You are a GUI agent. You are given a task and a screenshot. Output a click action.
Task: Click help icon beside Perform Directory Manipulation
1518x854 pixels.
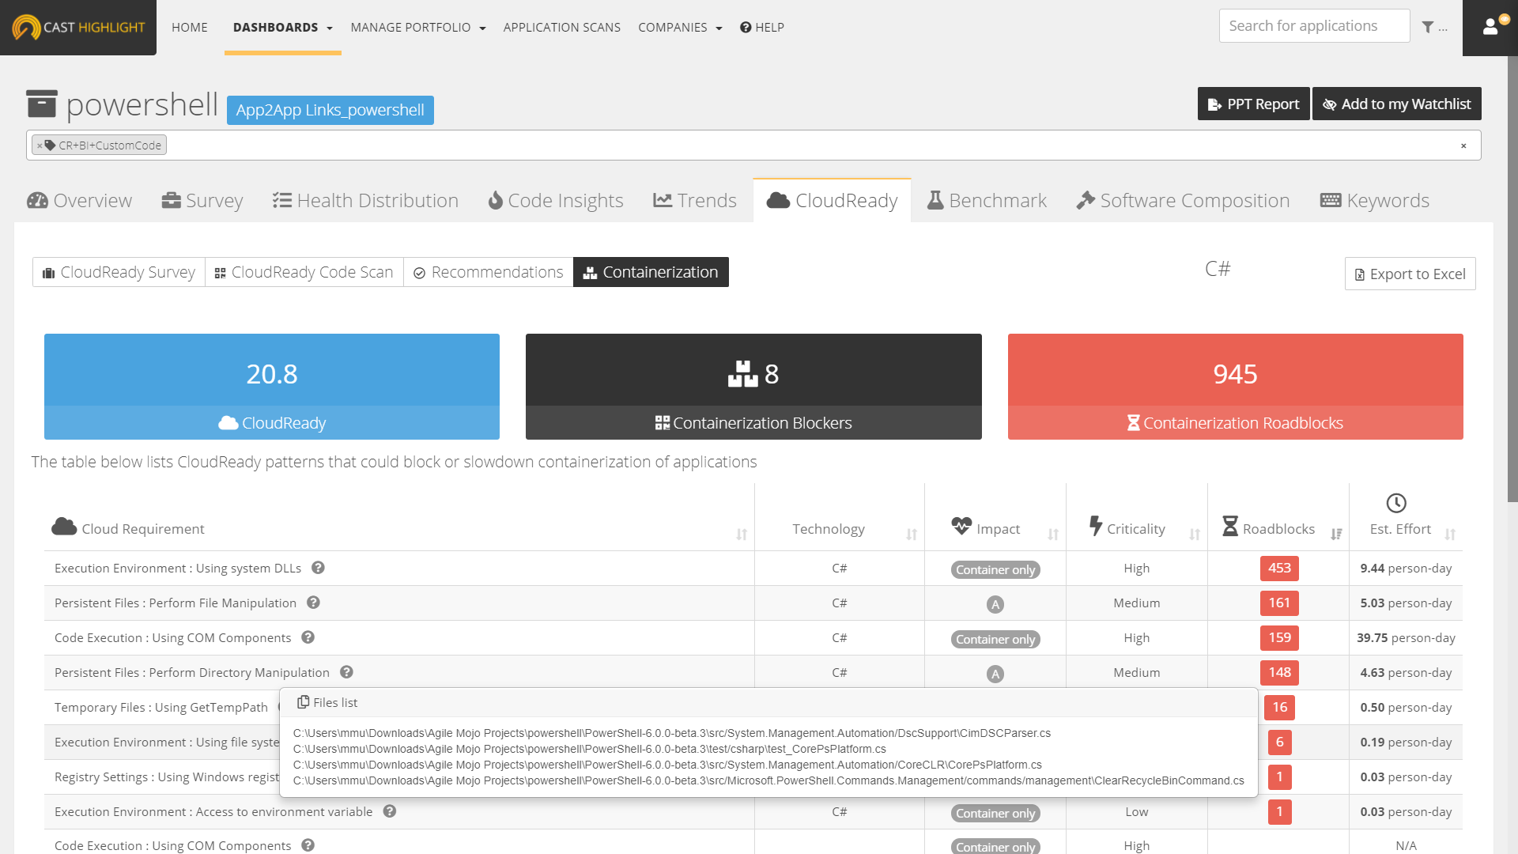[346, 672]
